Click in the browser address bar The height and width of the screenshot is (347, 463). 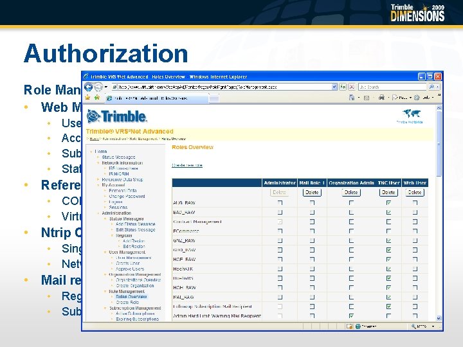(x=221, y=87)
